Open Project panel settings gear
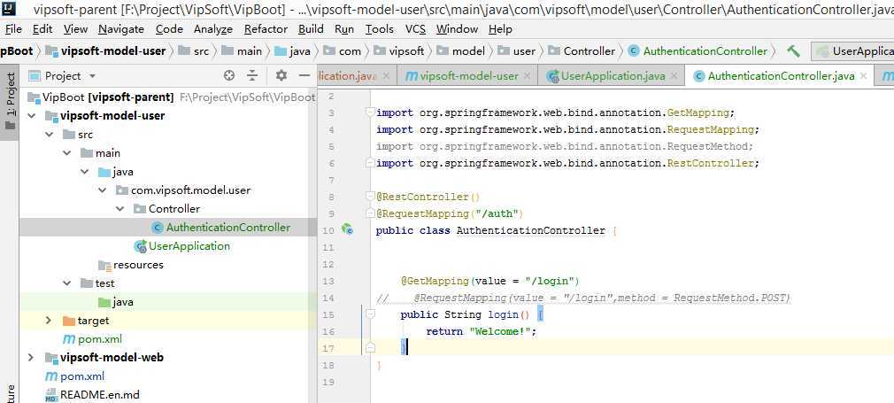894x403 pixels. (281, 76)
